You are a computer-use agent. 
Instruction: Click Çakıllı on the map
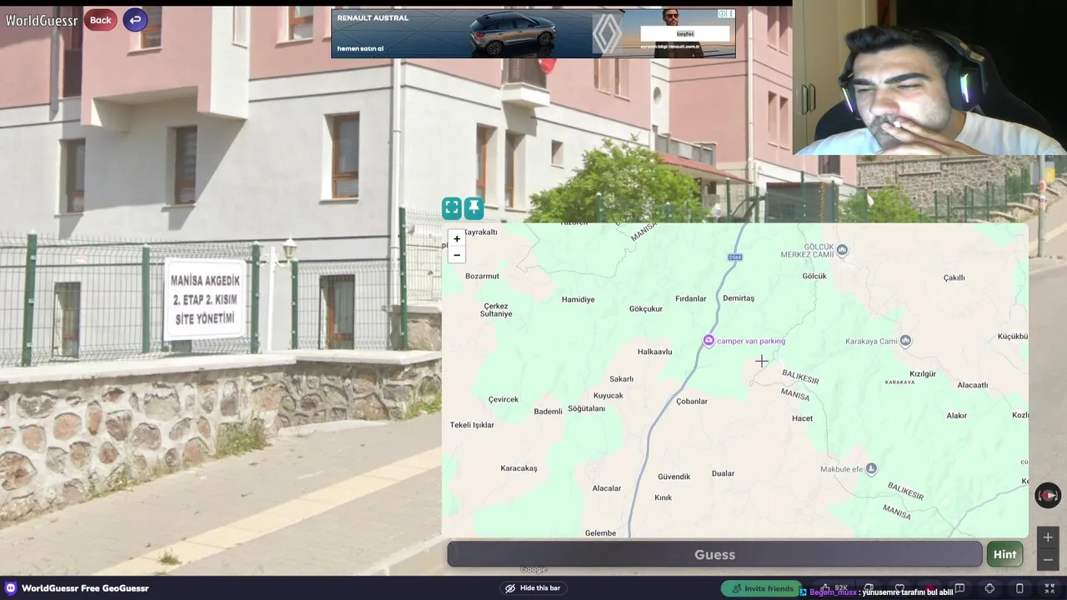(954, 278)
